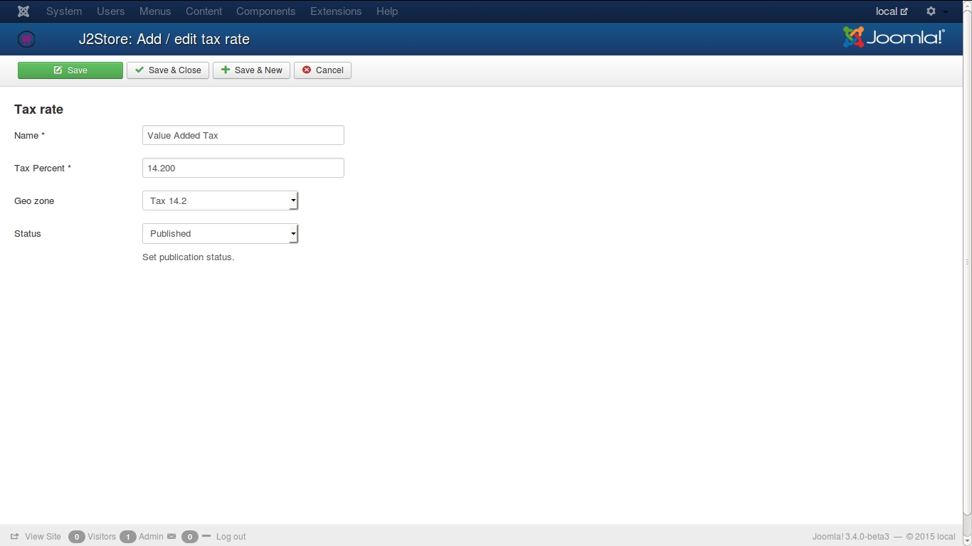Click the zero badge after the envelope
The image size is (972, 546).
click(x=189, y=537)
